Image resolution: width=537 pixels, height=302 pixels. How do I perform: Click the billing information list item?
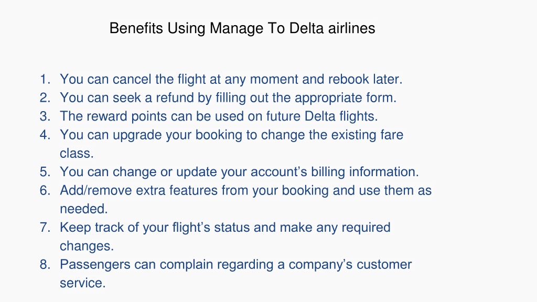tap(239, 172)
